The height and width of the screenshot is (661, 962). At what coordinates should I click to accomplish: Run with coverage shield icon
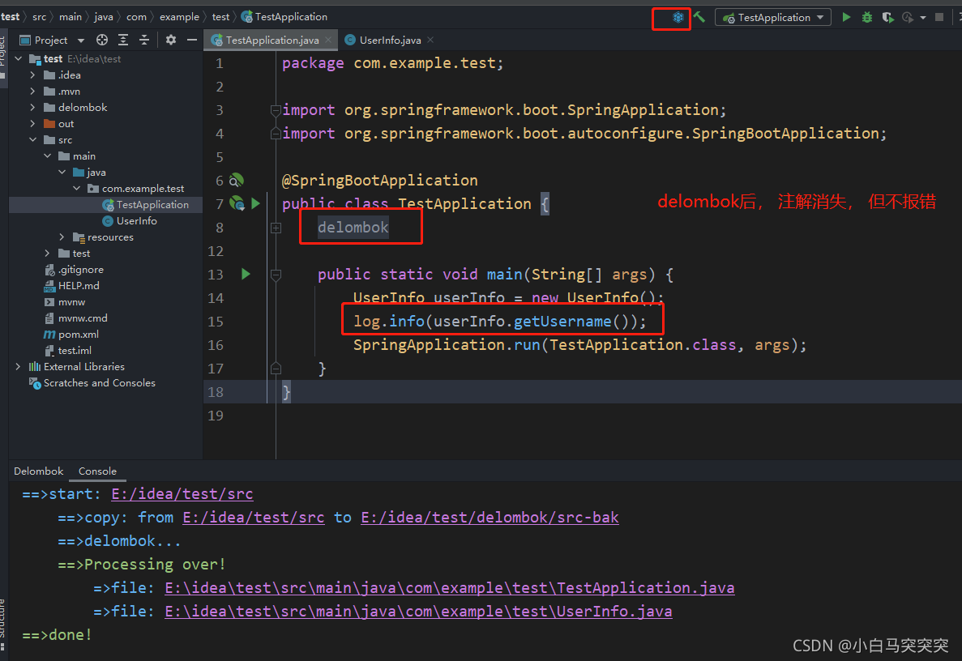887,17
